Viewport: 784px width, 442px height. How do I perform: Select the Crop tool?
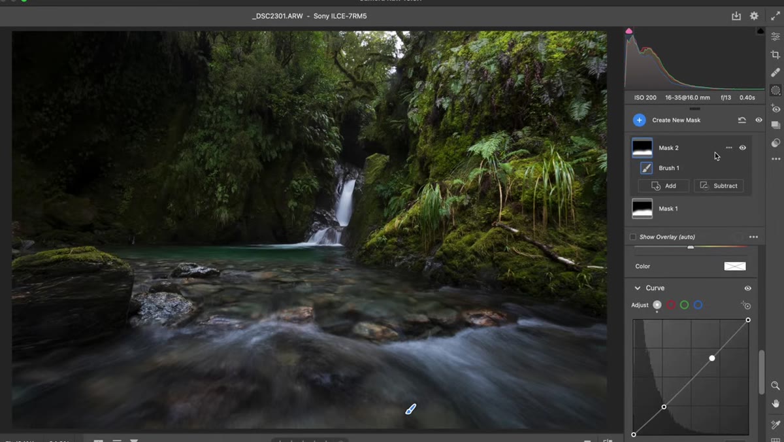[776, 55]
